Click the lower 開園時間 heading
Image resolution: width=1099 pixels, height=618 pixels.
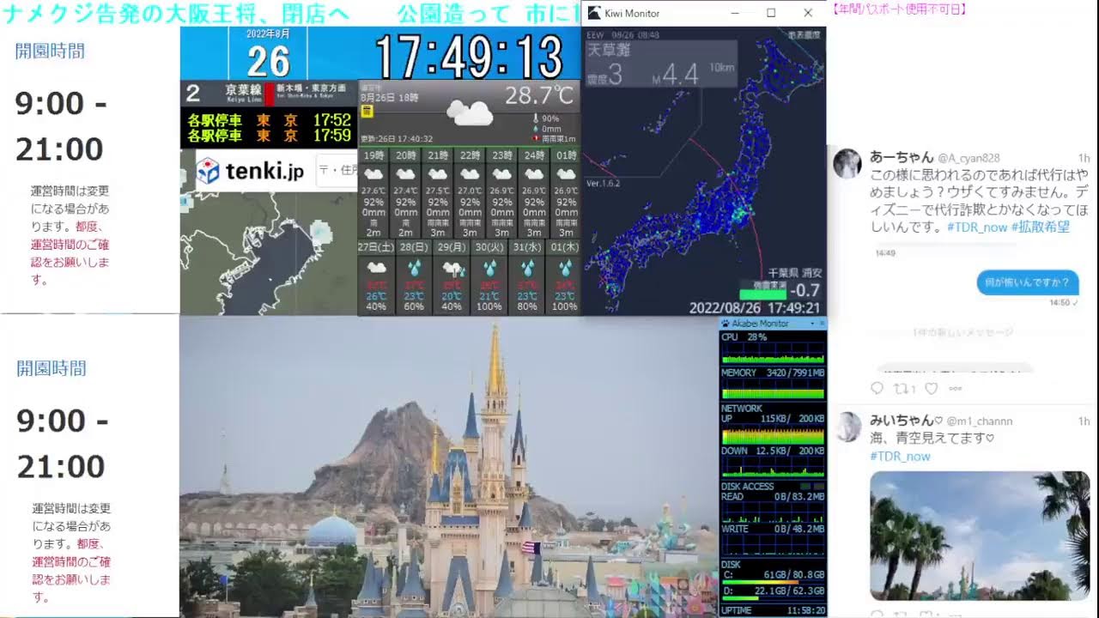[52, 368]
